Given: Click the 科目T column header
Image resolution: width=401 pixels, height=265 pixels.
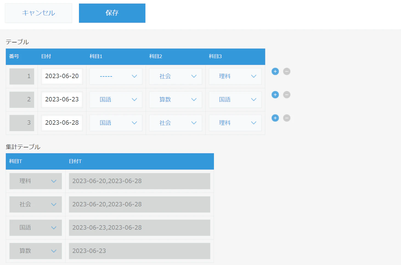Looking at the screenshot, I should [16, 161].
